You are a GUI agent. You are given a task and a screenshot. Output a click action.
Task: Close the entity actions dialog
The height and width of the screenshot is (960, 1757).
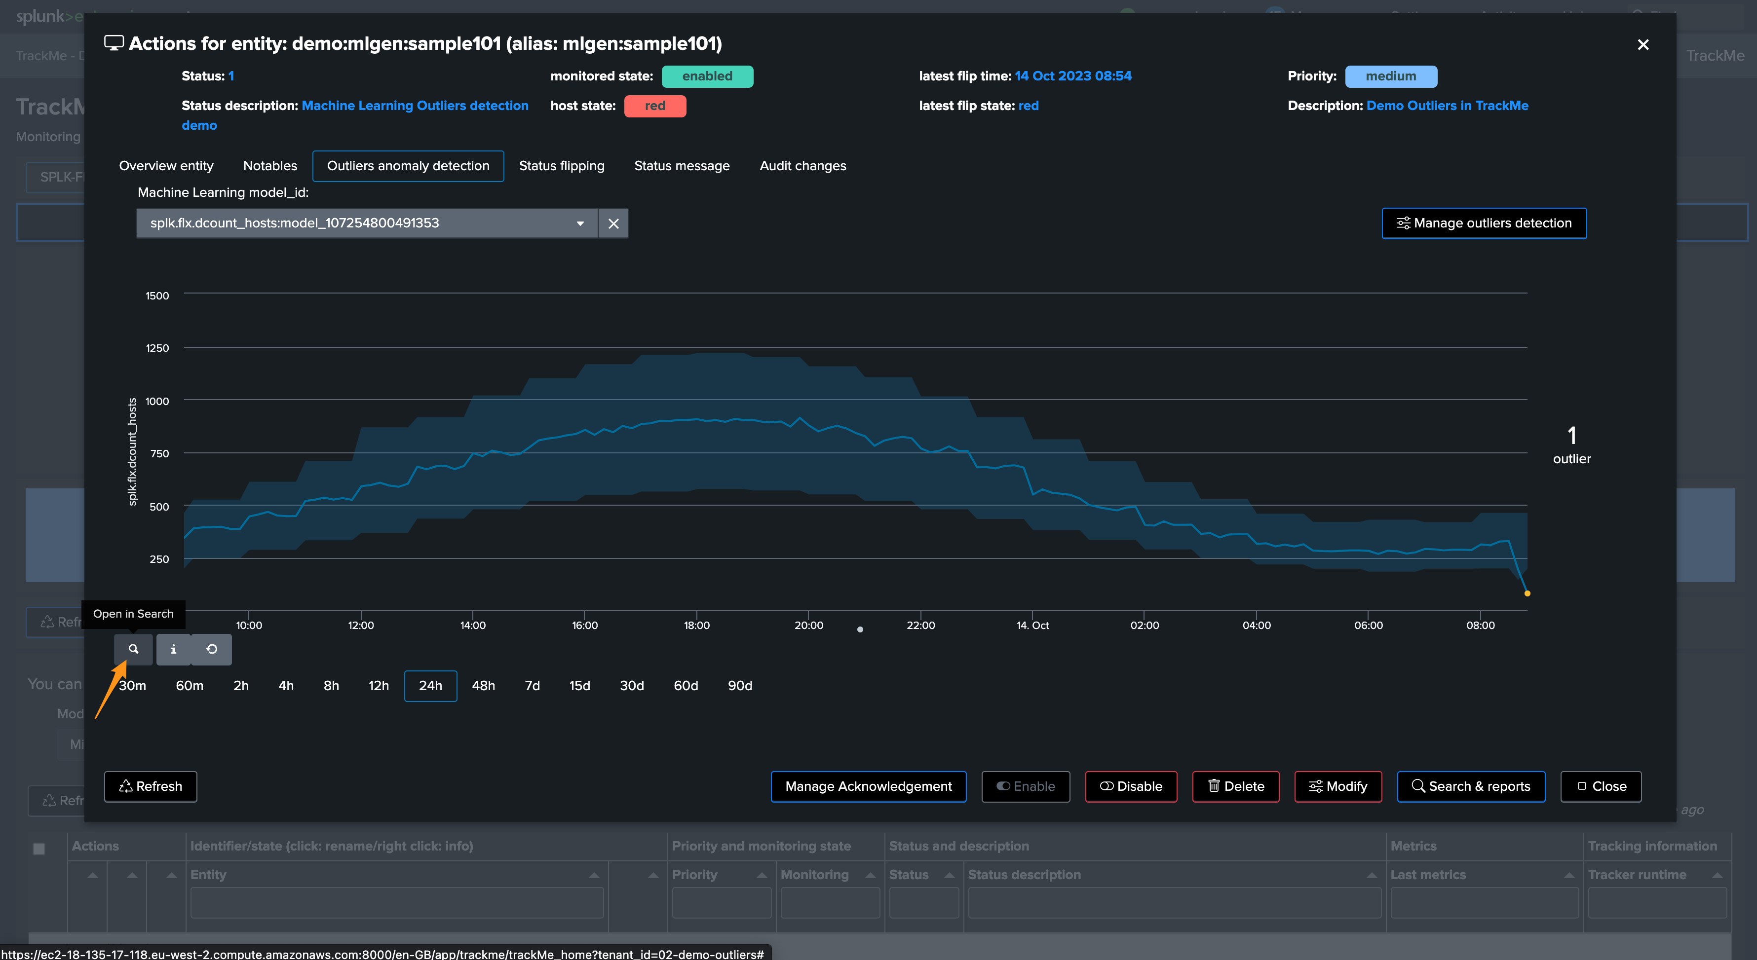pos(1642,45)
